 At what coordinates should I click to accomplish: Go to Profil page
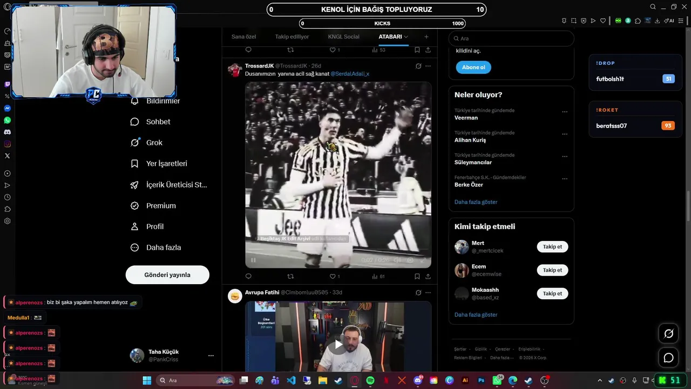(x=147, y=226)
